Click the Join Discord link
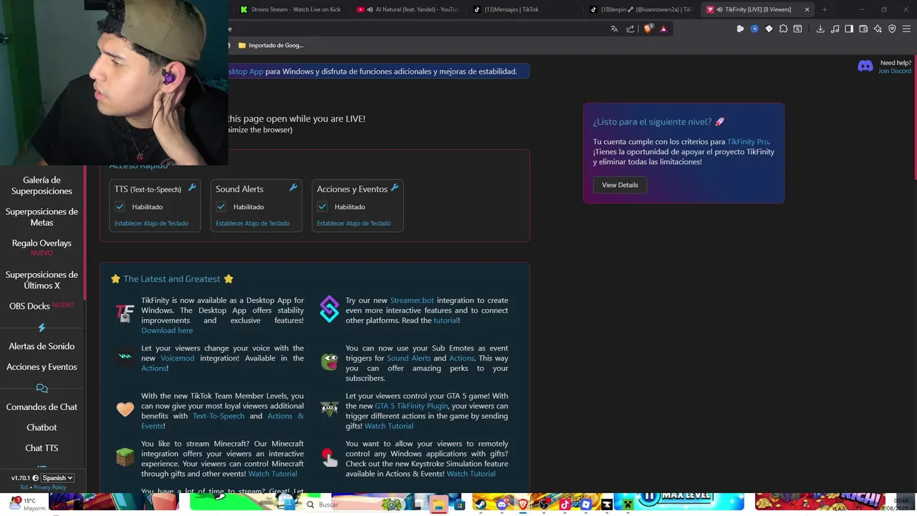 895,71
